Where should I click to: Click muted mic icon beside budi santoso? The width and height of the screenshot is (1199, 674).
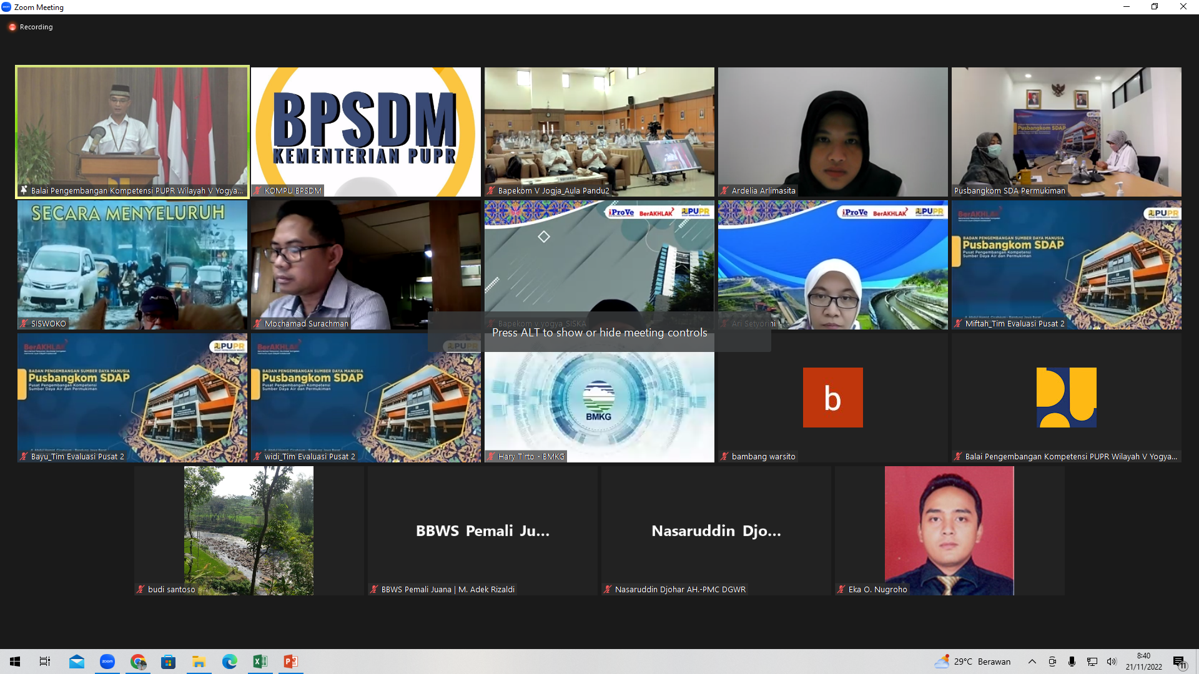[141, 589]
